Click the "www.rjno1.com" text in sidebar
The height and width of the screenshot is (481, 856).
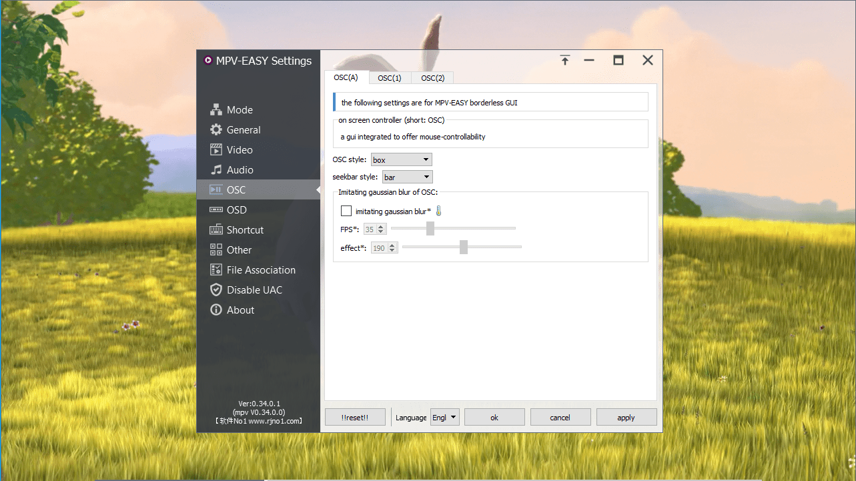pos(275,421)
